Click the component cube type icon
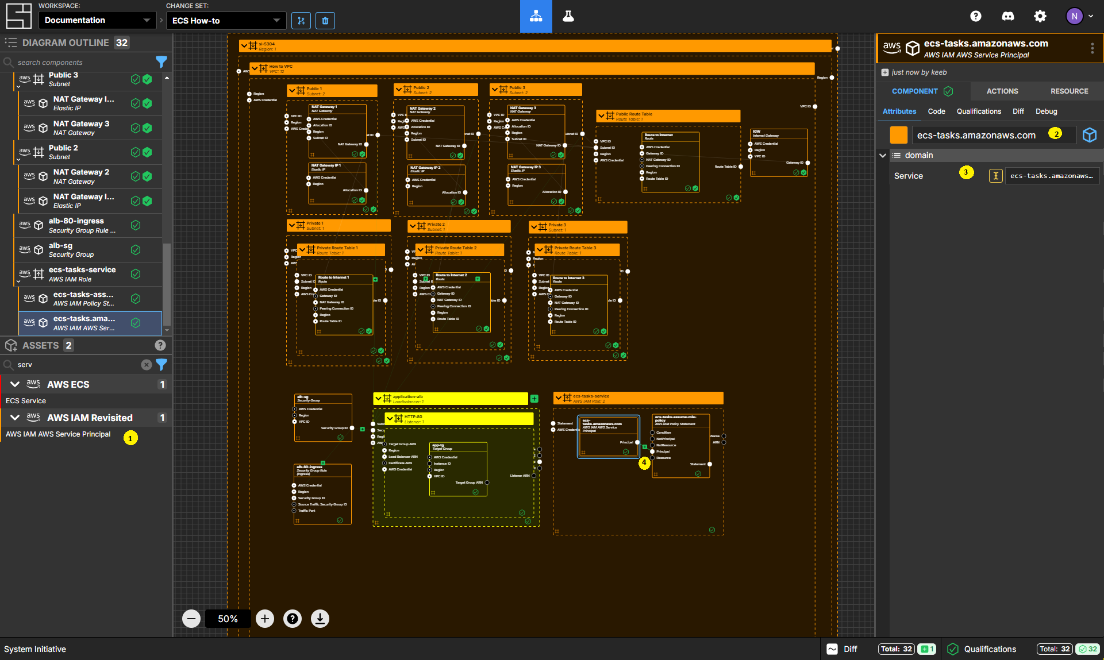This screenshot has height=660, width=1104. tap(1090, 135)
